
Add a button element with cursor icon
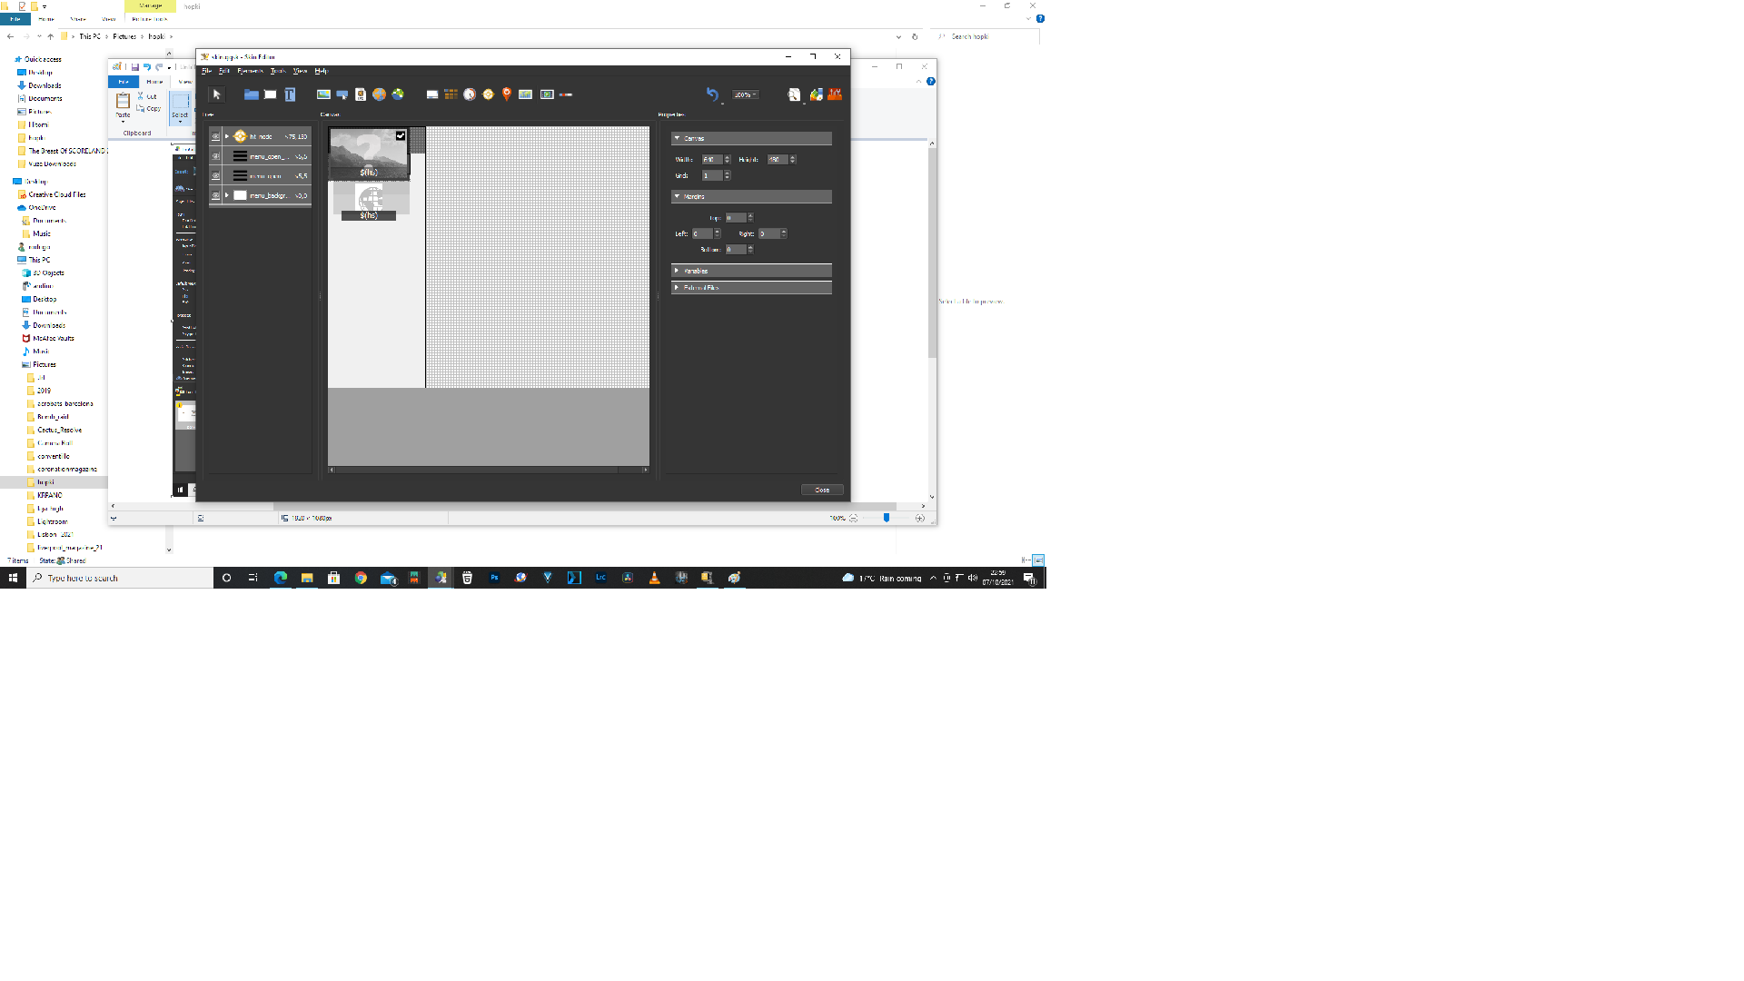pos(342,94)
